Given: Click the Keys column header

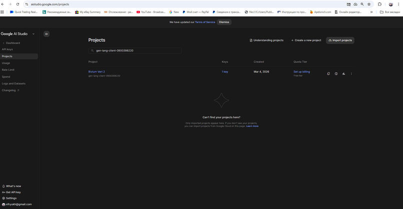Looking at the screenshot, I should (x=225, y=61).
